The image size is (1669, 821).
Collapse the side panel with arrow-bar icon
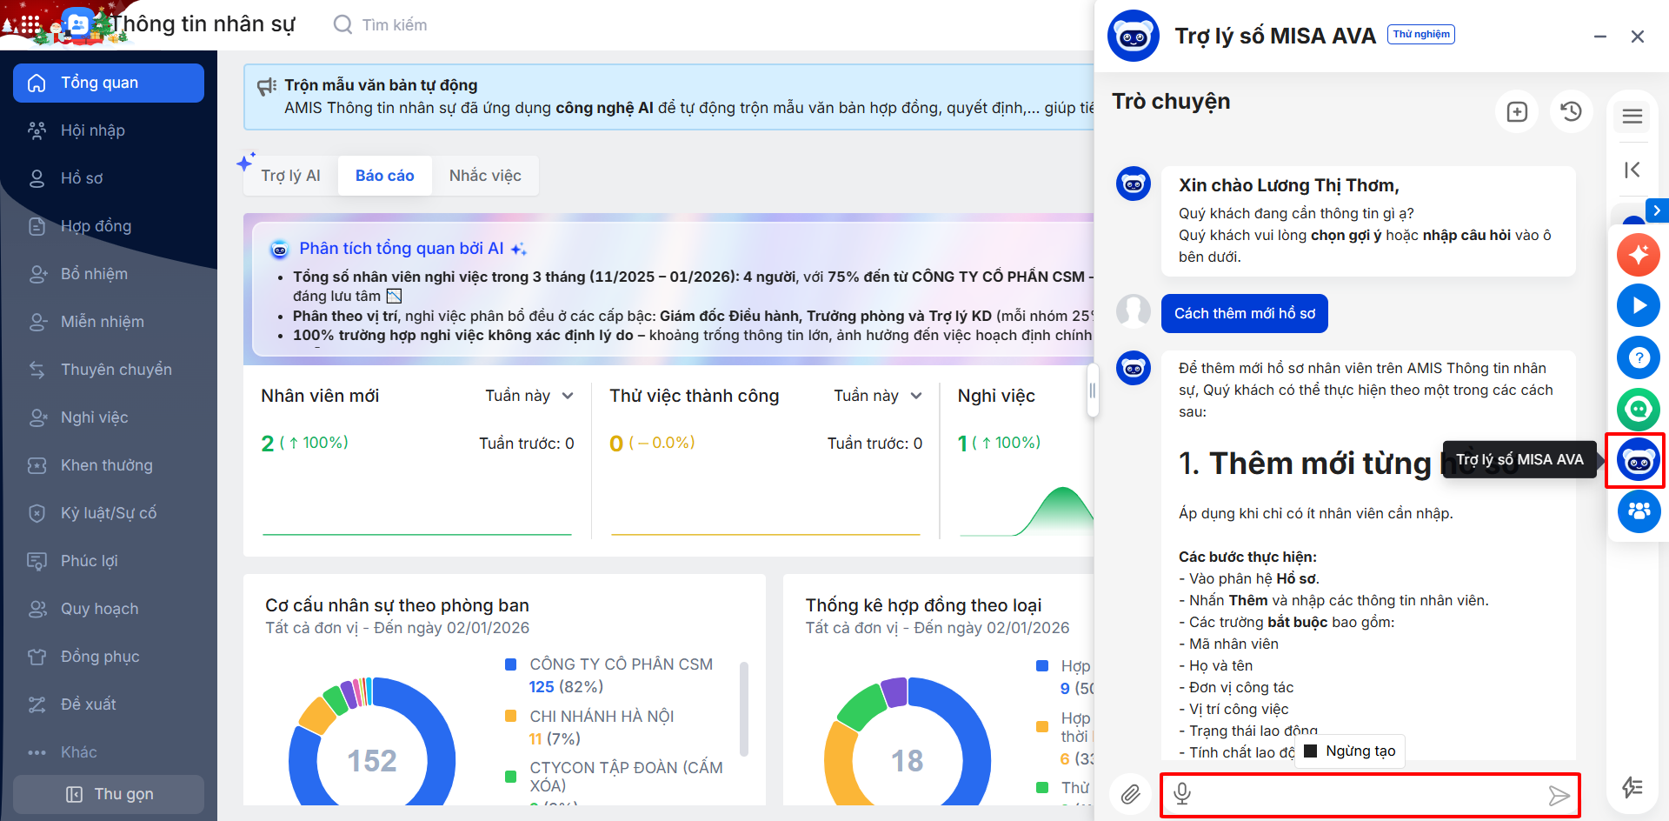coord(1632,170)
